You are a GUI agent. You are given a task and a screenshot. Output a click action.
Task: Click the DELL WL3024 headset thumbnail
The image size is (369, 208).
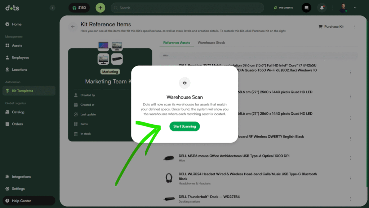(x=169, y=178)
